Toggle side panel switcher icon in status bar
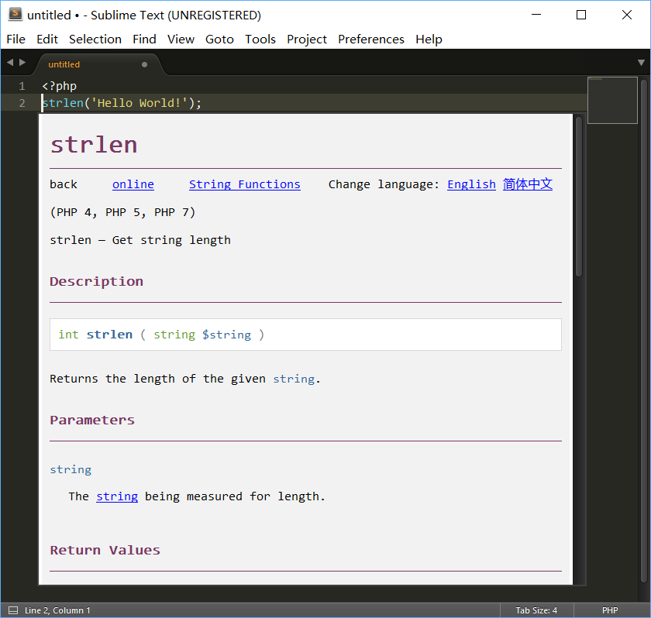This screenshot has width=651, height=618. click(x=13, y=610)
